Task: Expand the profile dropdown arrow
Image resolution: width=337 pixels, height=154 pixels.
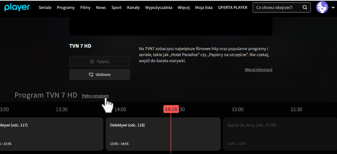Action: click(x=333, y=8)
